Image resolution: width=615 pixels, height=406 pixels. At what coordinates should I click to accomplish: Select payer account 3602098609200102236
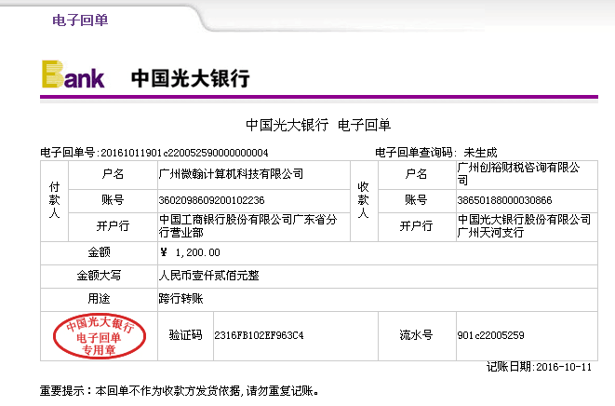pos(211,200)
